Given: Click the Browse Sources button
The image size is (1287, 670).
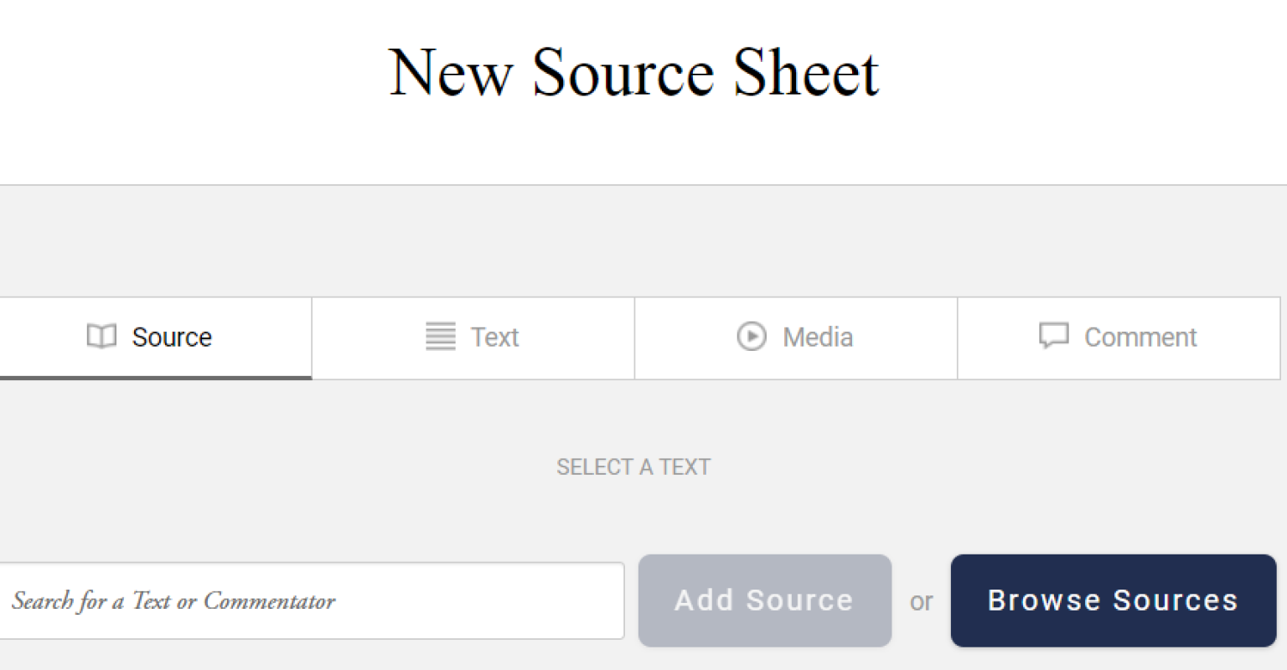Looking at the screenshot, I should [x=1113, y=600].
